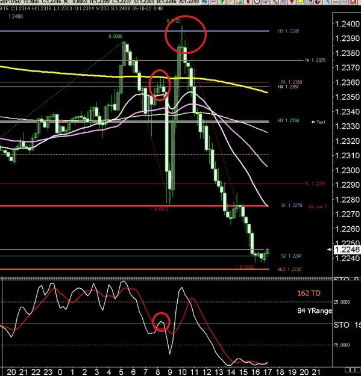This screenshot has width=361, height=376.
Task: Click the green down-arrow toolbar icon
Action: coord(222,2)
